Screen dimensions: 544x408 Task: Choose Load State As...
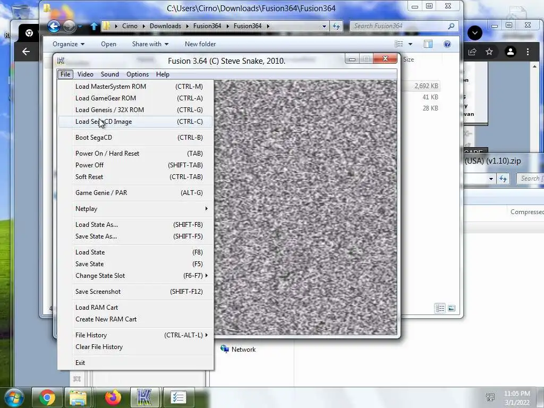[135, 225]
